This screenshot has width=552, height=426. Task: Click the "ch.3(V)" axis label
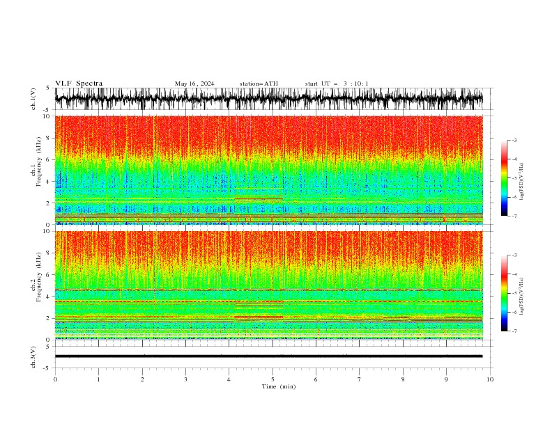pyautogui.click(x=33, y=357)
